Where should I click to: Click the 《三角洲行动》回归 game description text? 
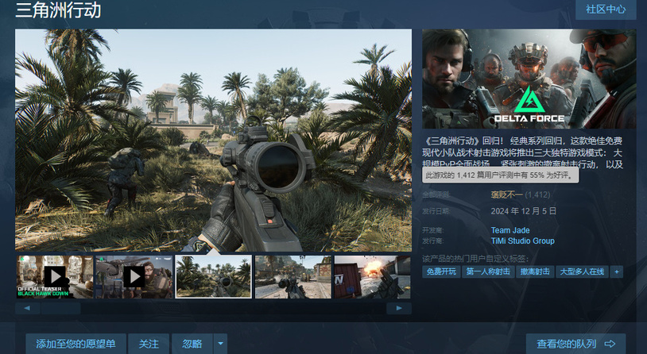click(x=522, y=152)
